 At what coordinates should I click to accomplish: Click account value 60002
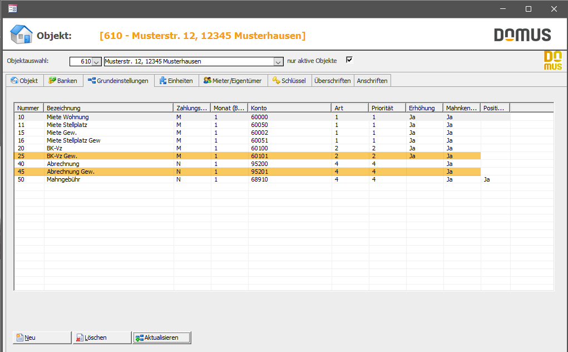(259, 133)
